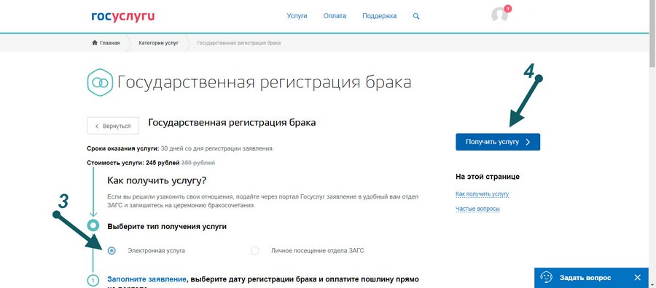
Task: Select the Электронная услуга radio option
Action: coord(112,251)
